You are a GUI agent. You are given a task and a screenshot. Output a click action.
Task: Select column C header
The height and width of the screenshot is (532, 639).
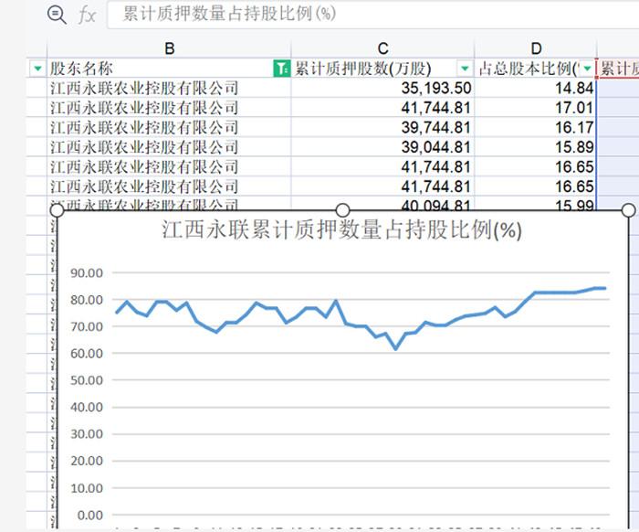click(x=382, y=48)
